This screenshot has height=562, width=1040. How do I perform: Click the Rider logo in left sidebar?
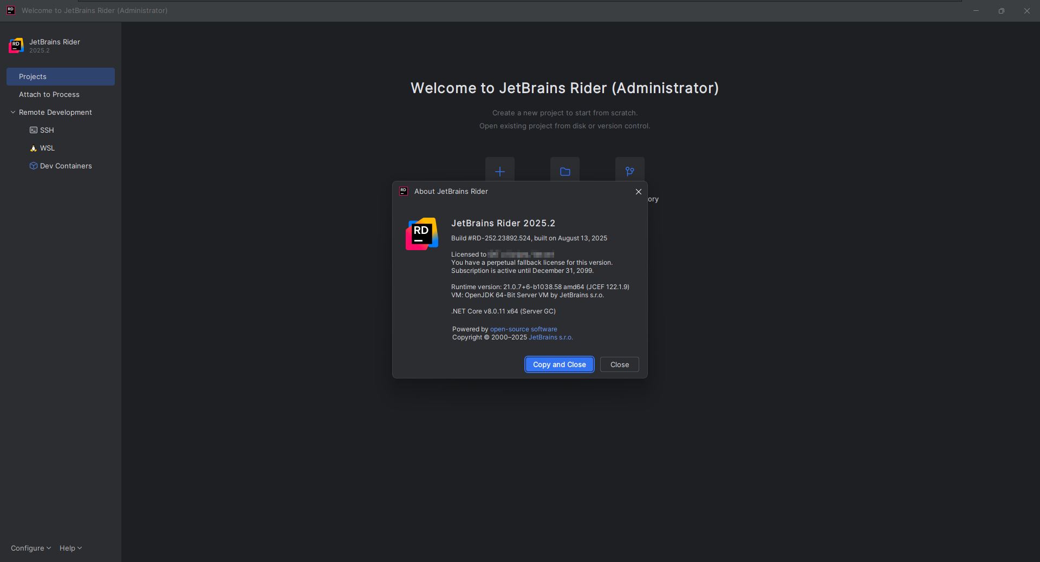point(16,45)
